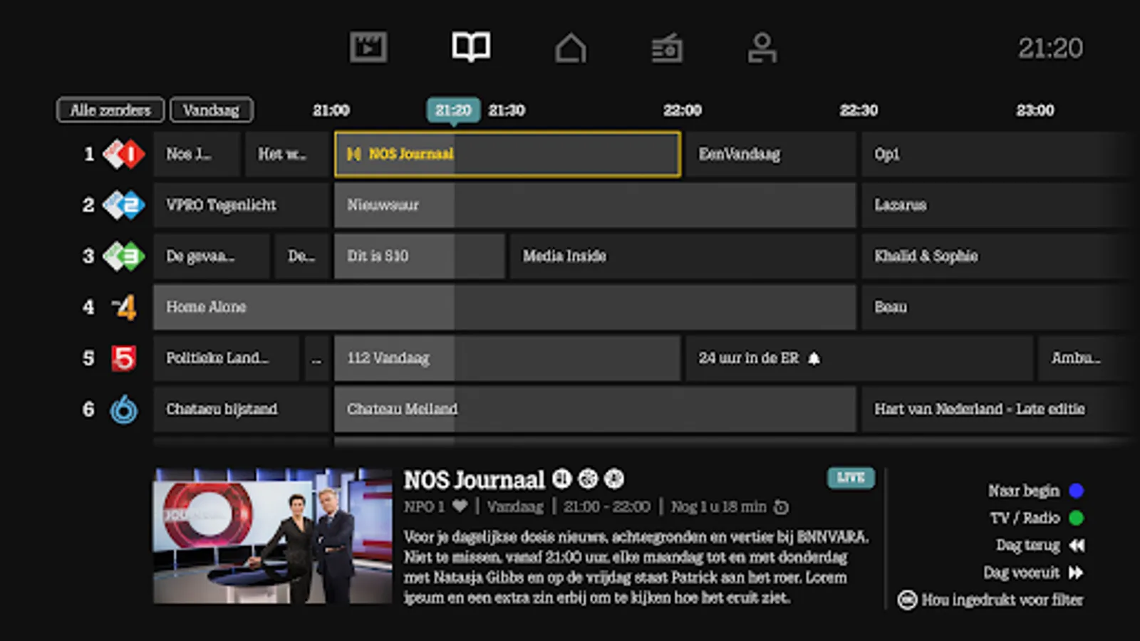Select the NPO 3 channel logo
Image resolution: width=1140 pixels, height=641 pixels.
124,256
